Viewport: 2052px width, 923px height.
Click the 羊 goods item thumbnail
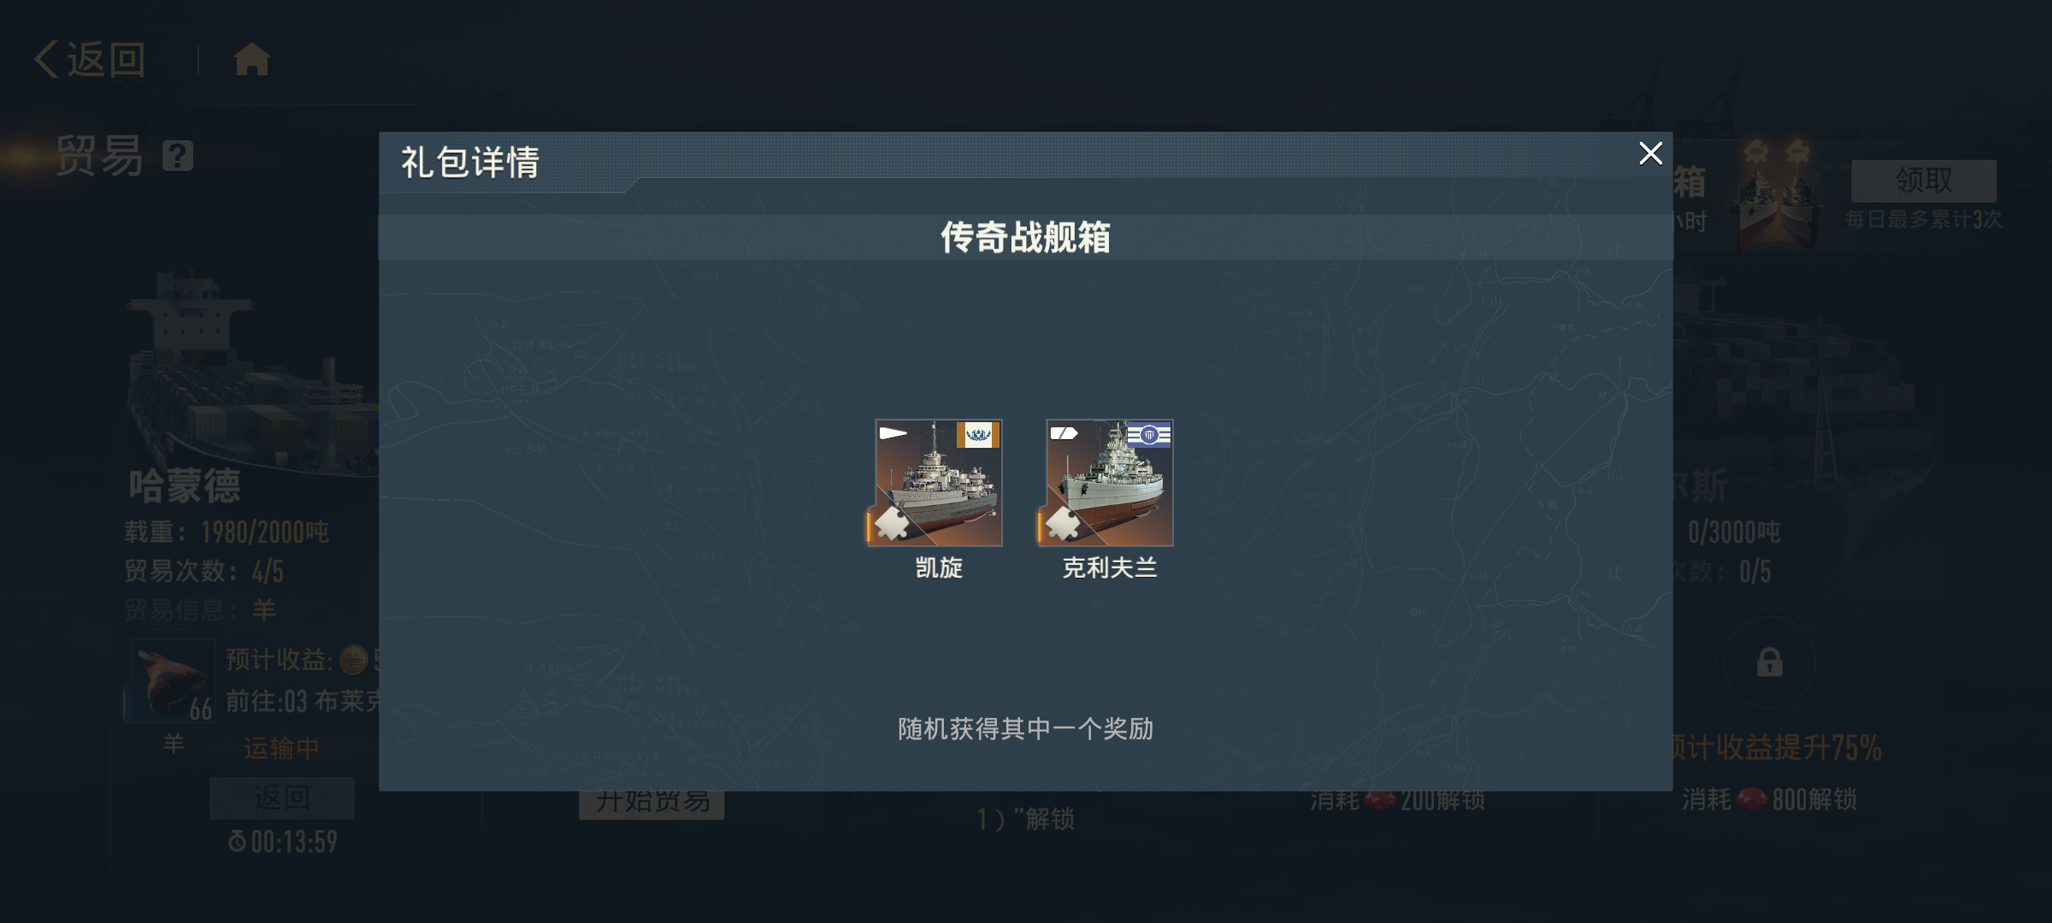pyautogui.click(x=173, y=681)
